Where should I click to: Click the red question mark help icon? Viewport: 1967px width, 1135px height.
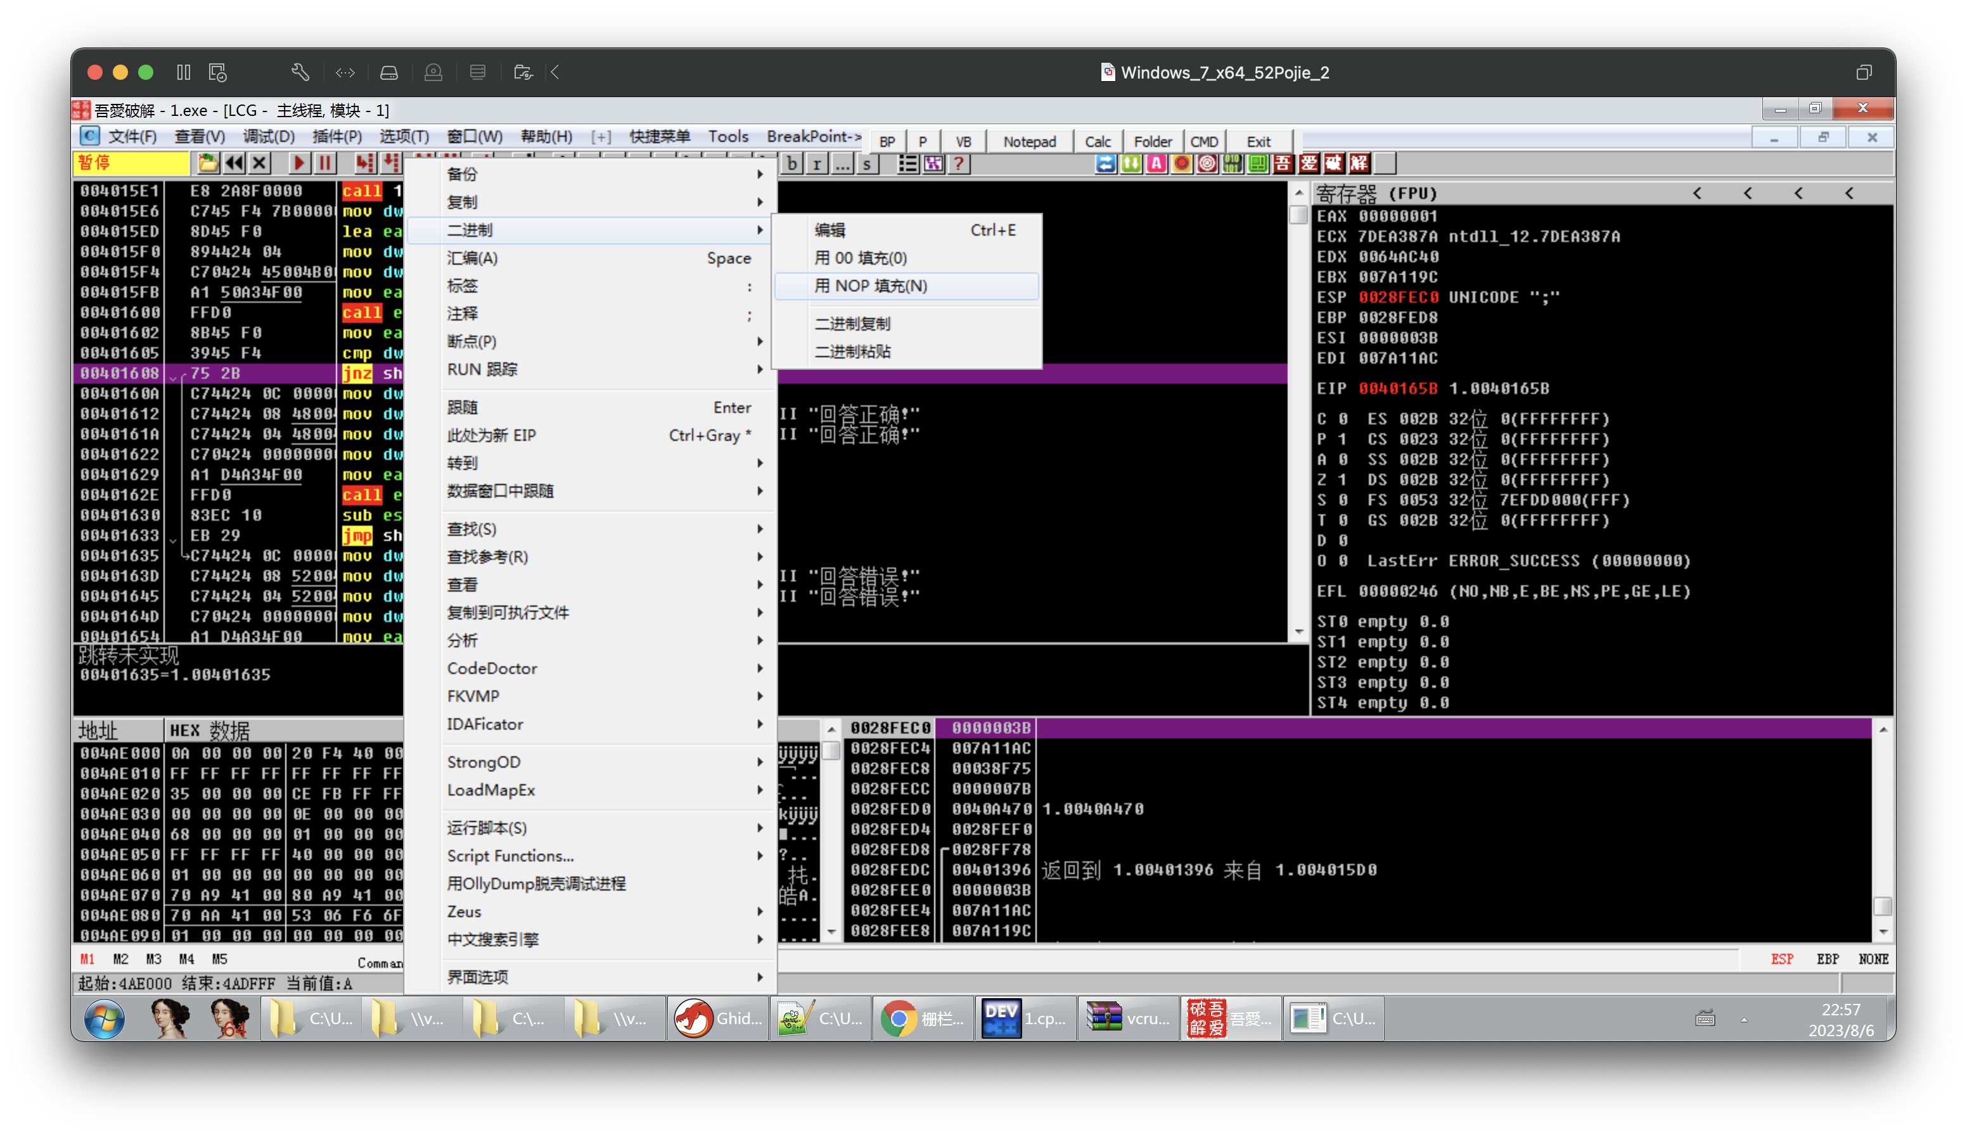coord(959,163)
